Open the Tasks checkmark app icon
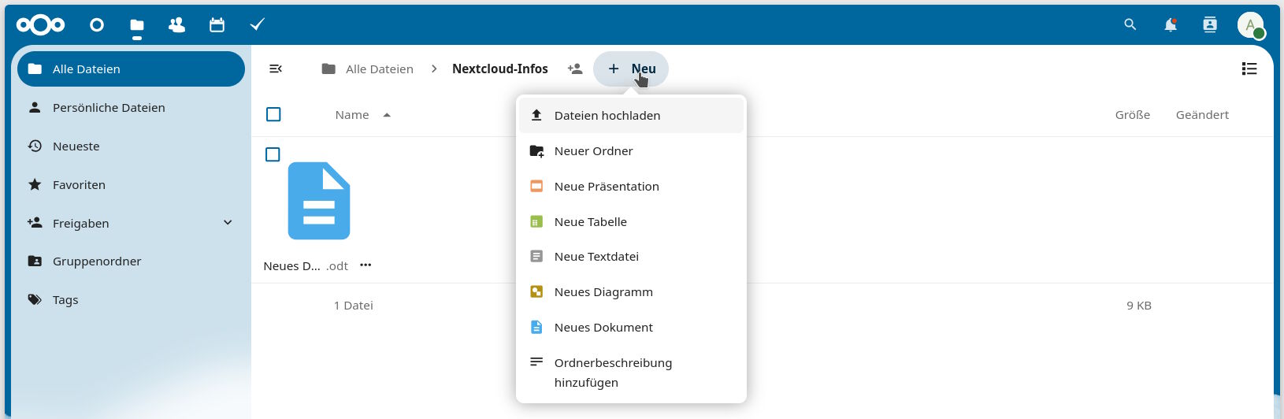The height and width of the screenshot is (419, 1284). [257, 25]
